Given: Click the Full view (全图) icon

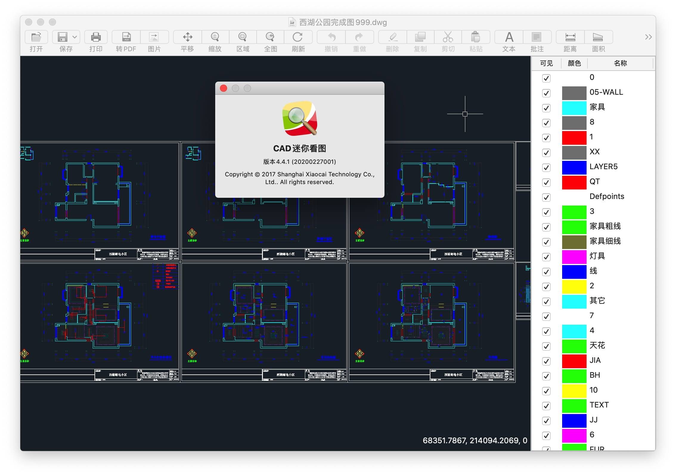Looking at the screenshot, I should (270, 37).
